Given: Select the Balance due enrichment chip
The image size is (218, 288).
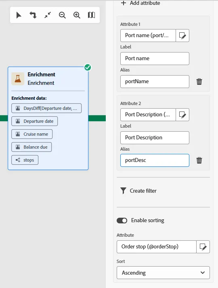Looking at the screenshot, I should [31, 147].
